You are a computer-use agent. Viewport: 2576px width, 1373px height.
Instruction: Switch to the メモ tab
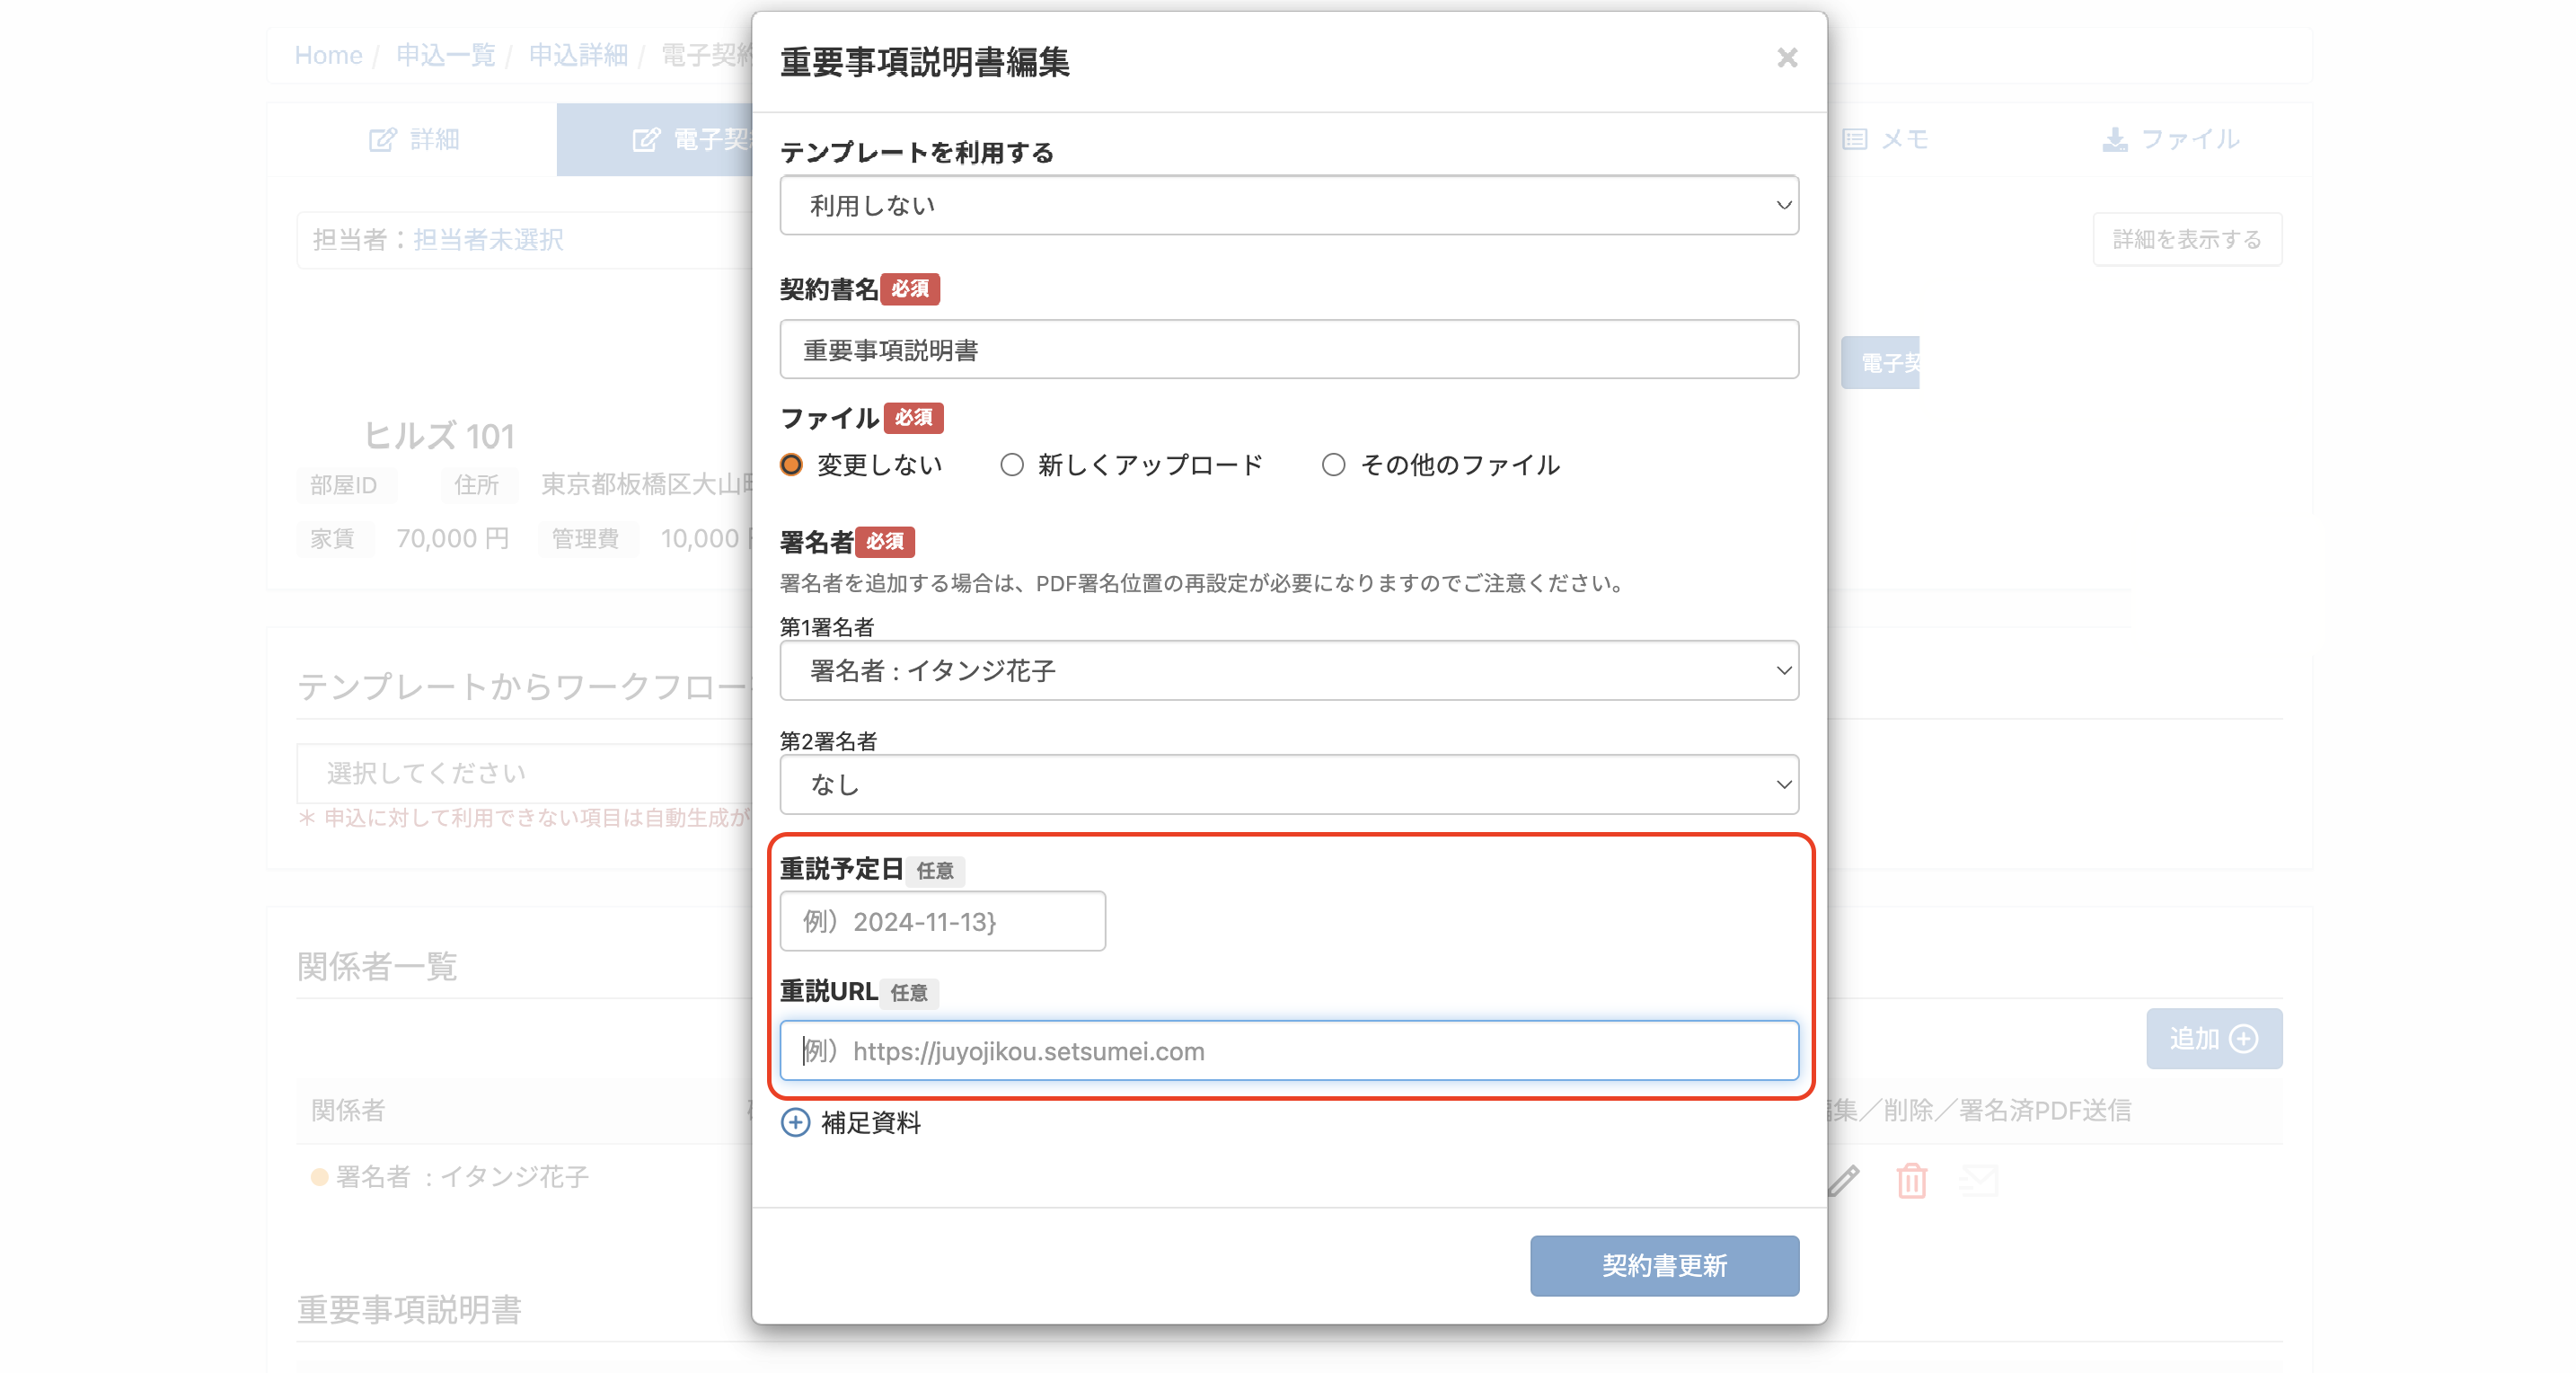coord(1886,139)
